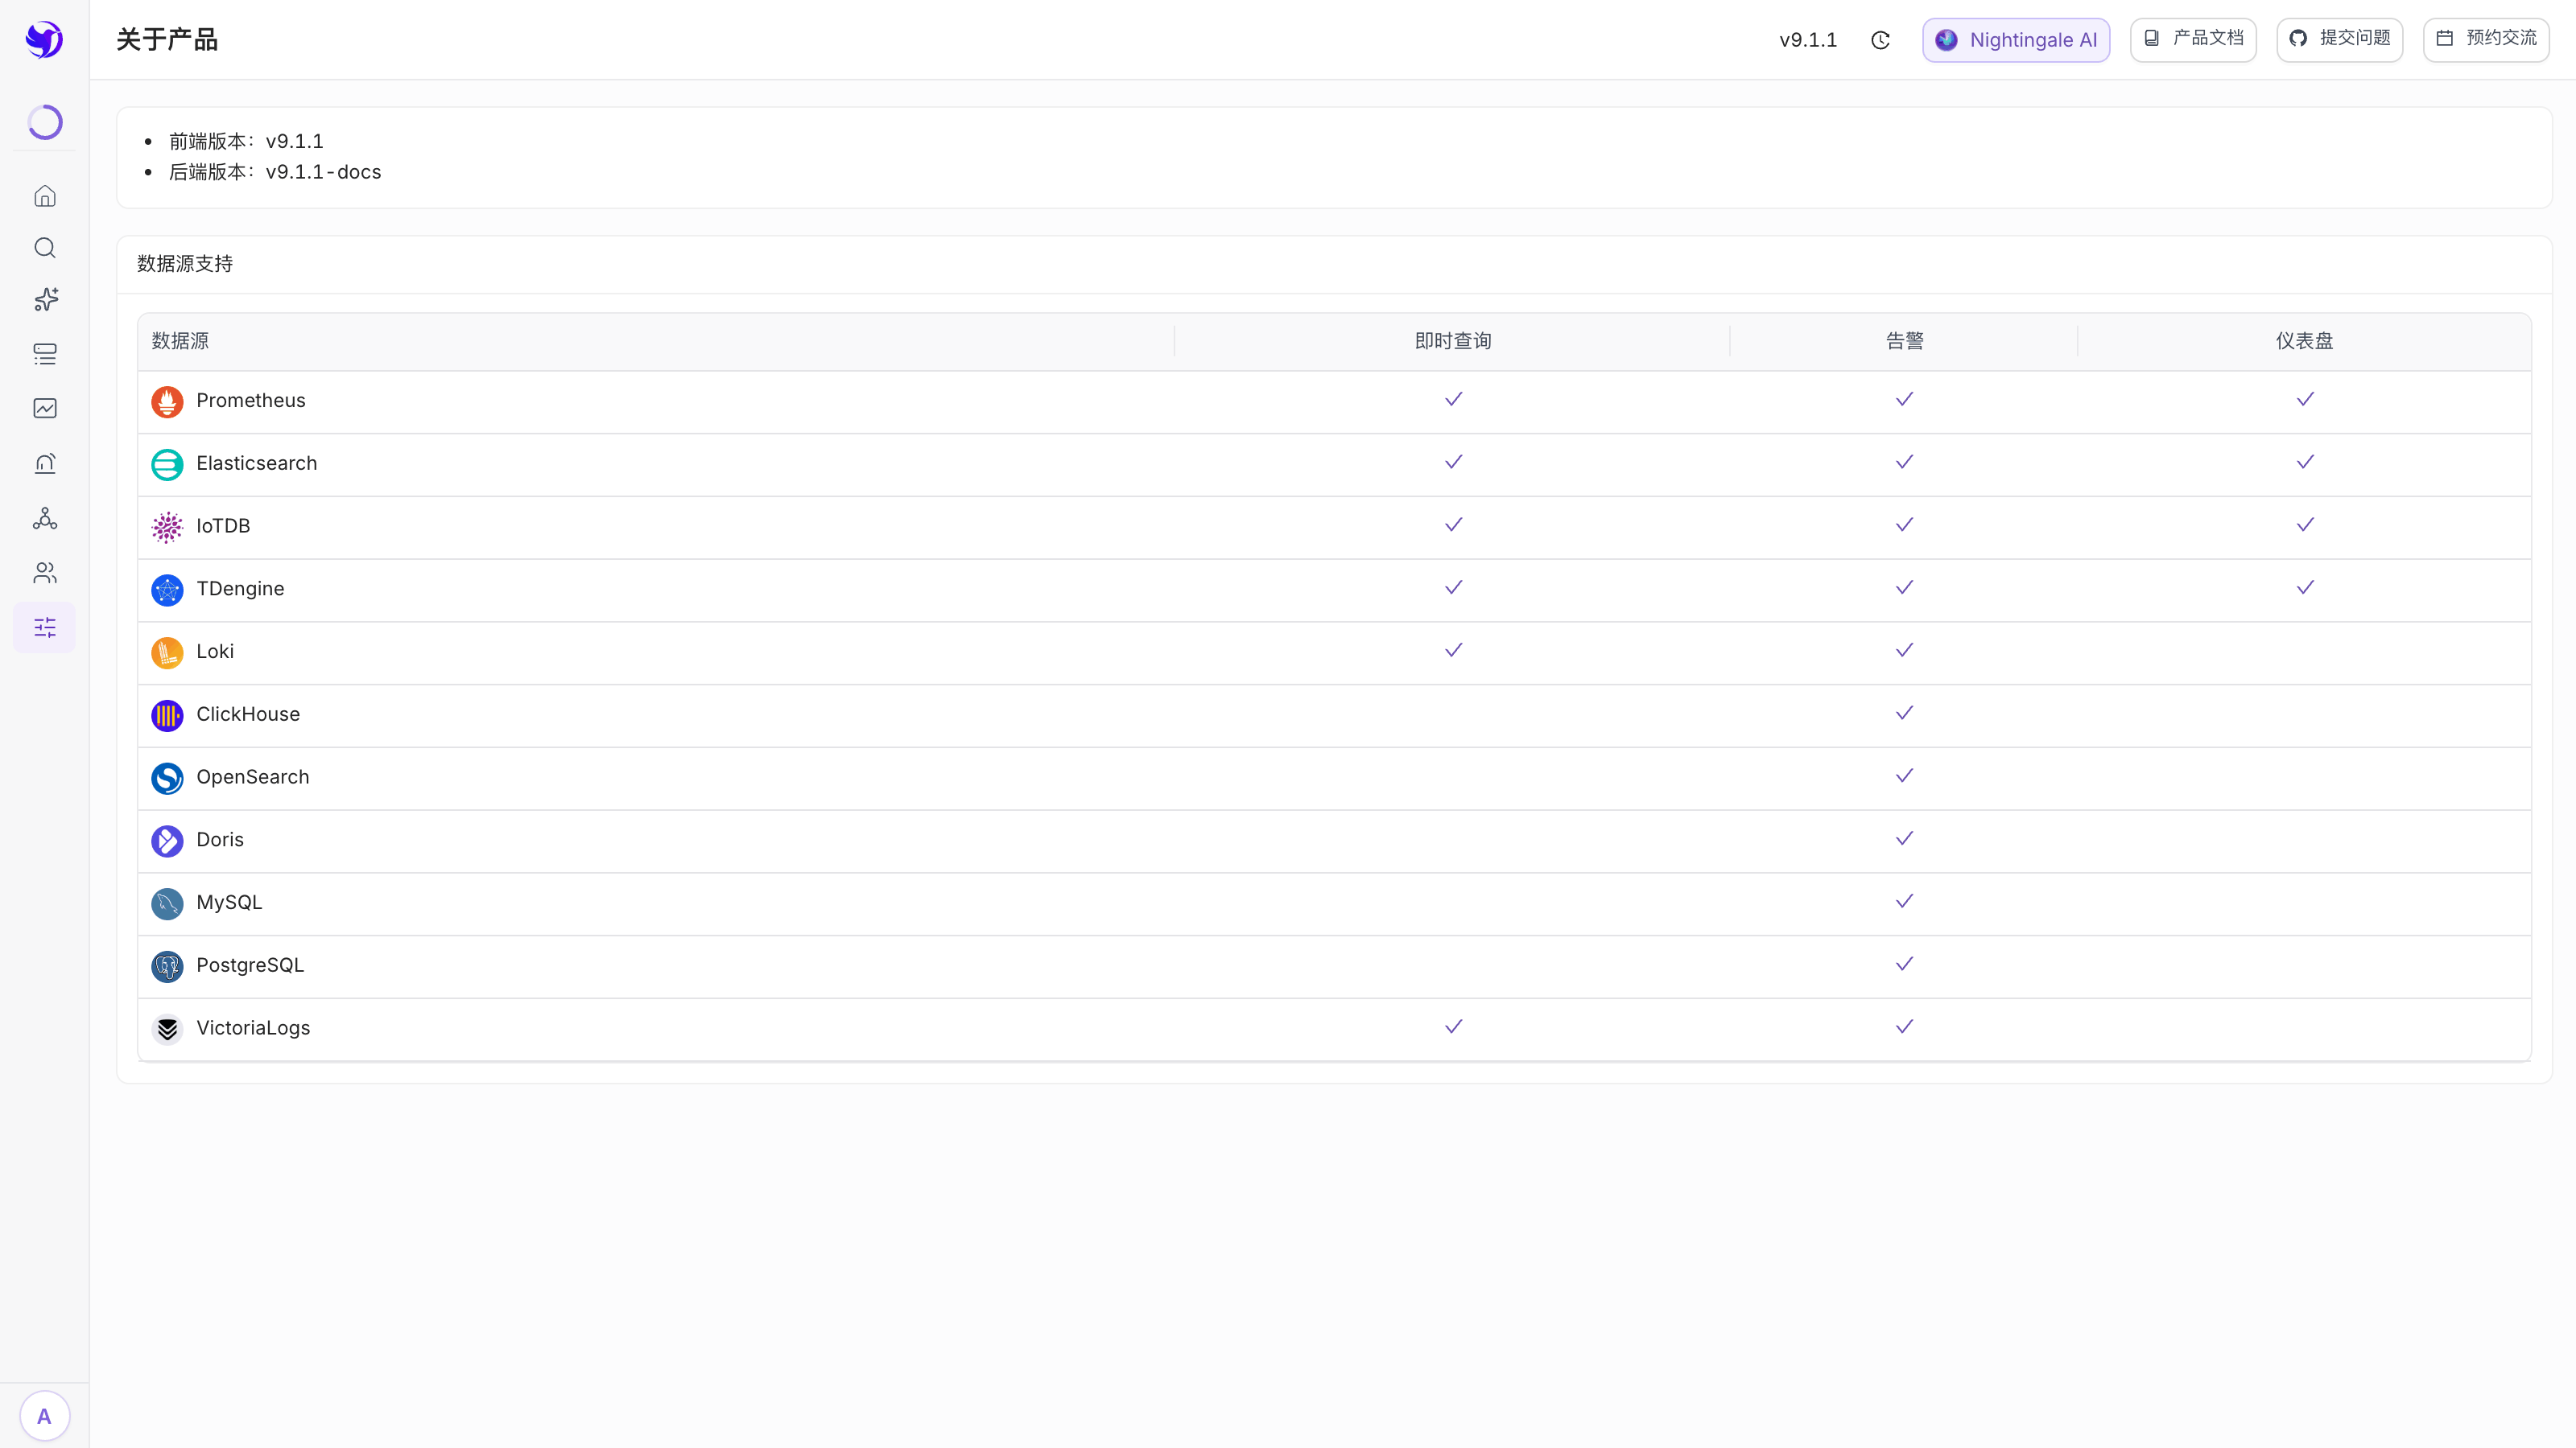The image size is (2576, 1448).
Task: Click the user avatar labeled A
Action: (x=44, y=1416)
